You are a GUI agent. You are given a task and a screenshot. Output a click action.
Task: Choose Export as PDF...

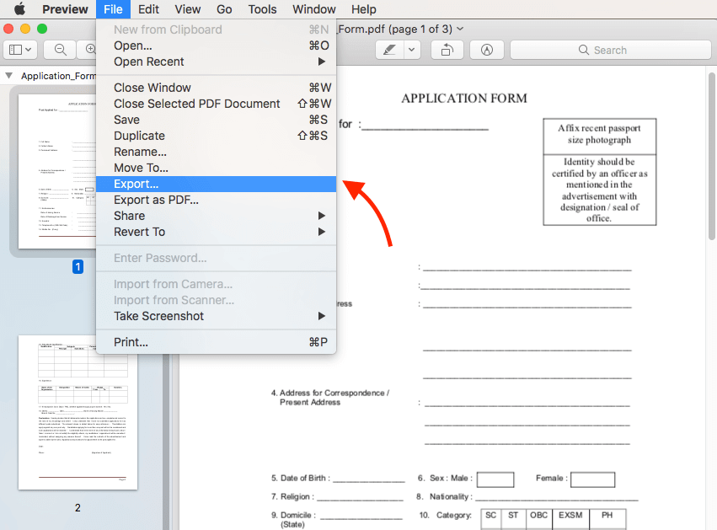[216, 200]
